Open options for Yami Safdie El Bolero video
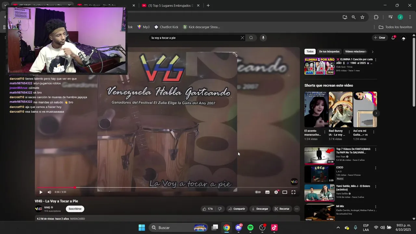This screenshot has height=234, width=416. [376, 187]
